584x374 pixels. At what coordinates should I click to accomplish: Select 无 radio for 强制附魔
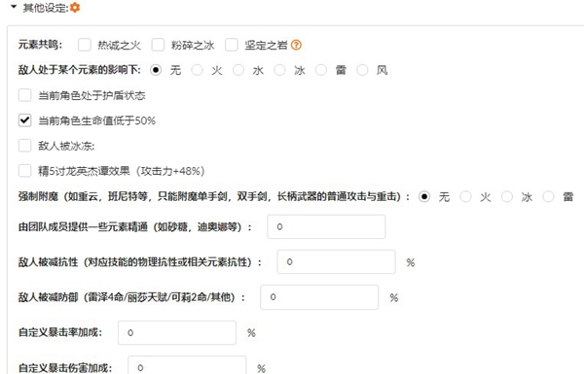[424, 196]
